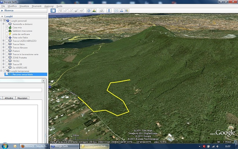
Task: Uncheck the Pista volo Fabio checkbox
Action: (x=7, y=37)
